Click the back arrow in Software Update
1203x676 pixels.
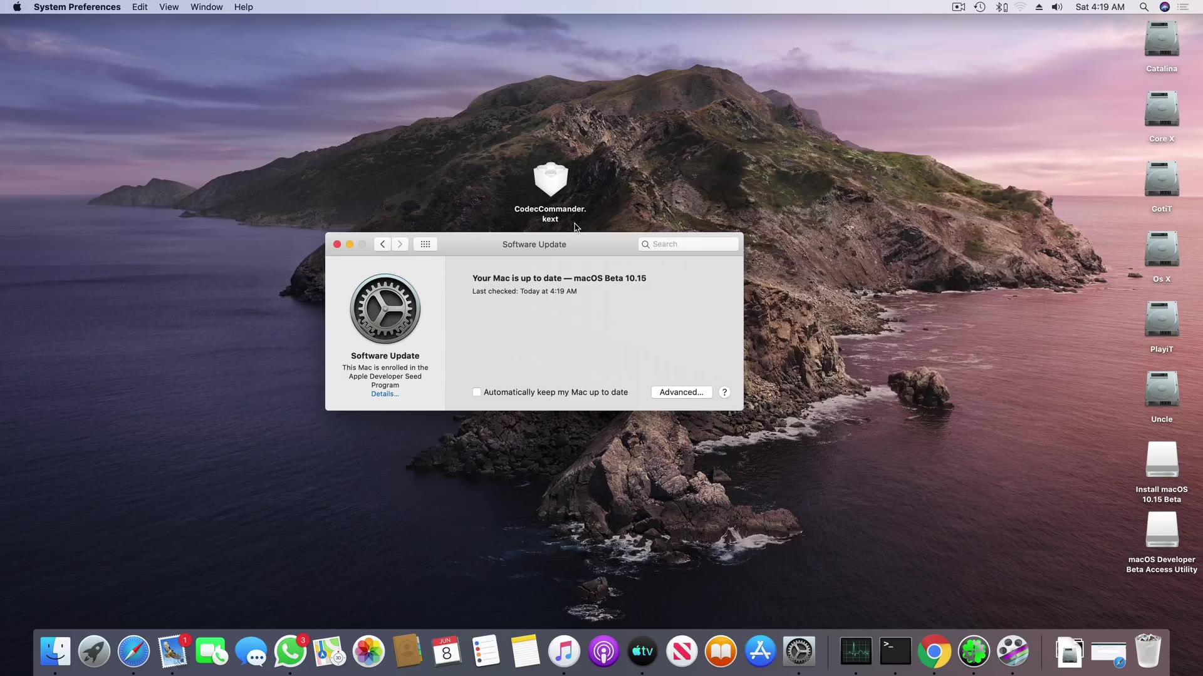(x=382, y=244)
